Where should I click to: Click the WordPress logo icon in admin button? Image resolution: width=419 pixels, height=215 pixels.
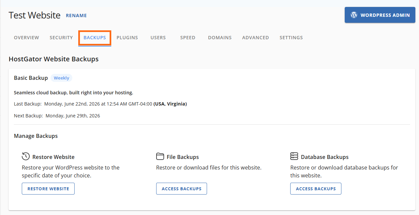[x=354, y=15]
